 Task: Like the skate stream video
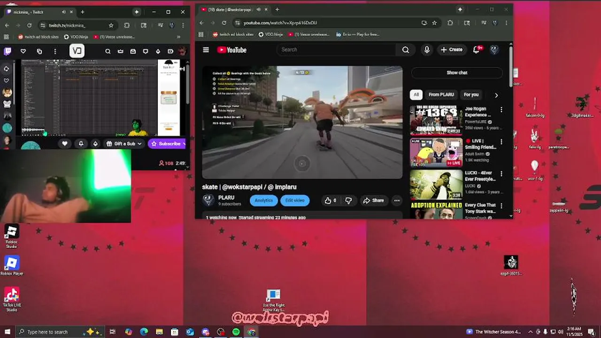(x=330, y=200)
